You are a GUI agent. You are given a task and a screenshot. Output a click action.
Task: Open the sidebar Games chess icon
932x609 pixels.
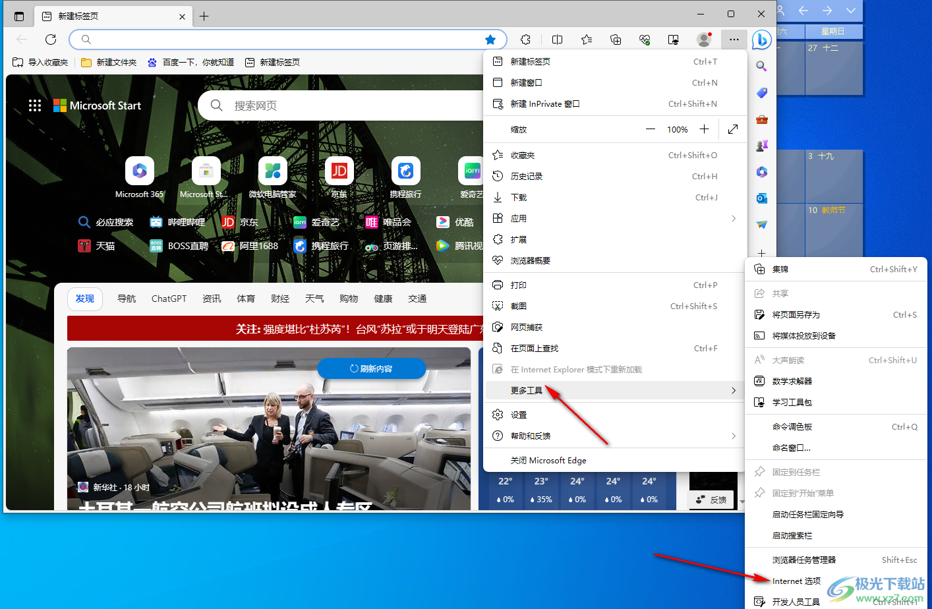761,146
